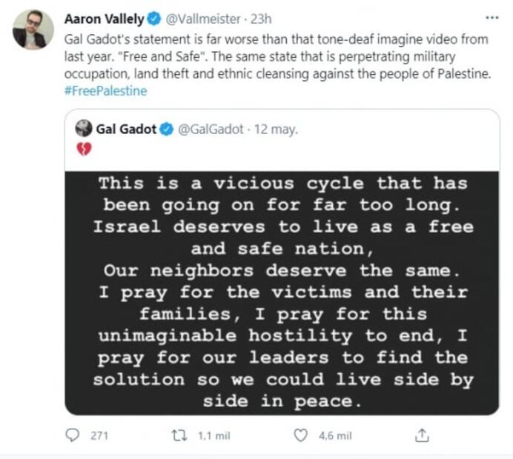Open the three-dot more options menu
Screen dimensions: 513x459
click(491, 18)
